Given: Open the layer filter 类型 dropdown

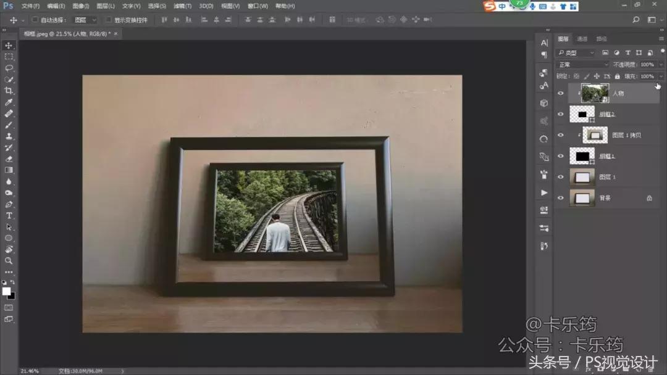Looking at the screenshot, I should pos(576,52).
